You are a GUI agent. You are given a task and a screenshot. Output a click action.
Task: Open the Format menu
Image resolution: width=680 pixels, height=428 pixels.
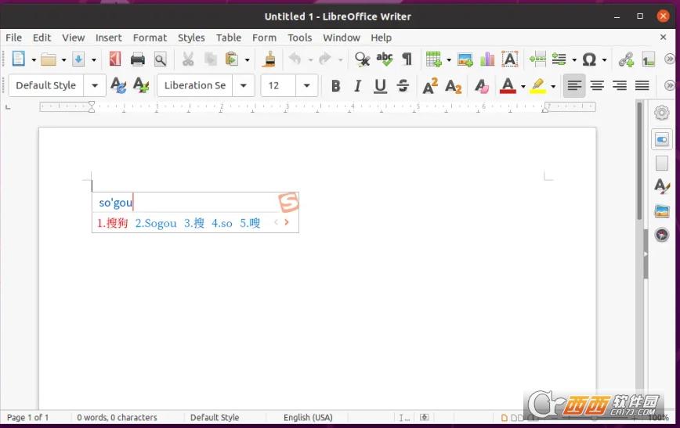(150, 38)
